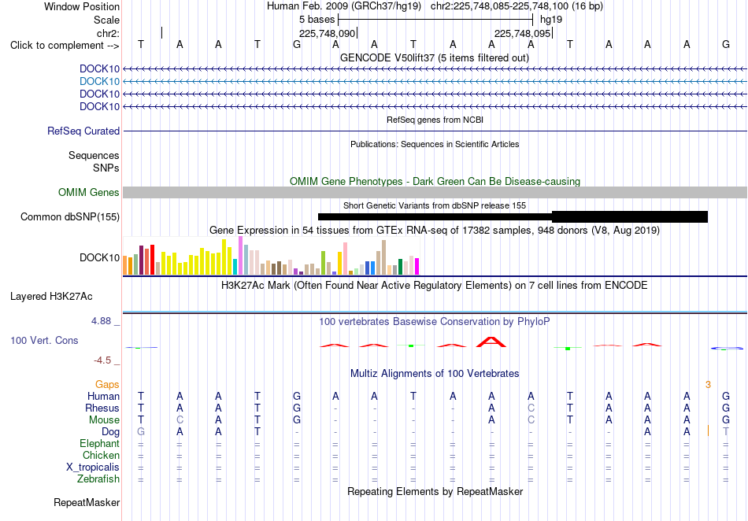Select the Elephant species row label
748x521 pixels.
(x=99, y=444)
